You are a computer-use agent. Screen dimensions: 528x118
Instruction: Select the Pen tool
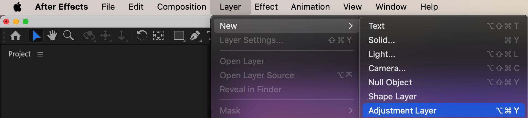[x=195, y=36]
